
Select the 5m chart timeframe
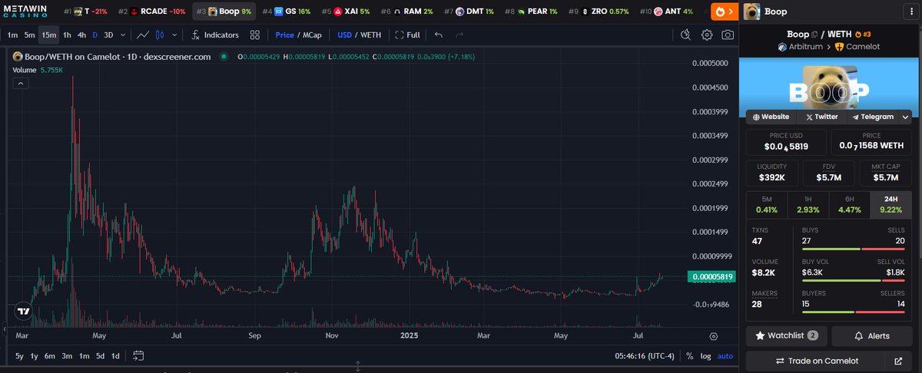29,35
